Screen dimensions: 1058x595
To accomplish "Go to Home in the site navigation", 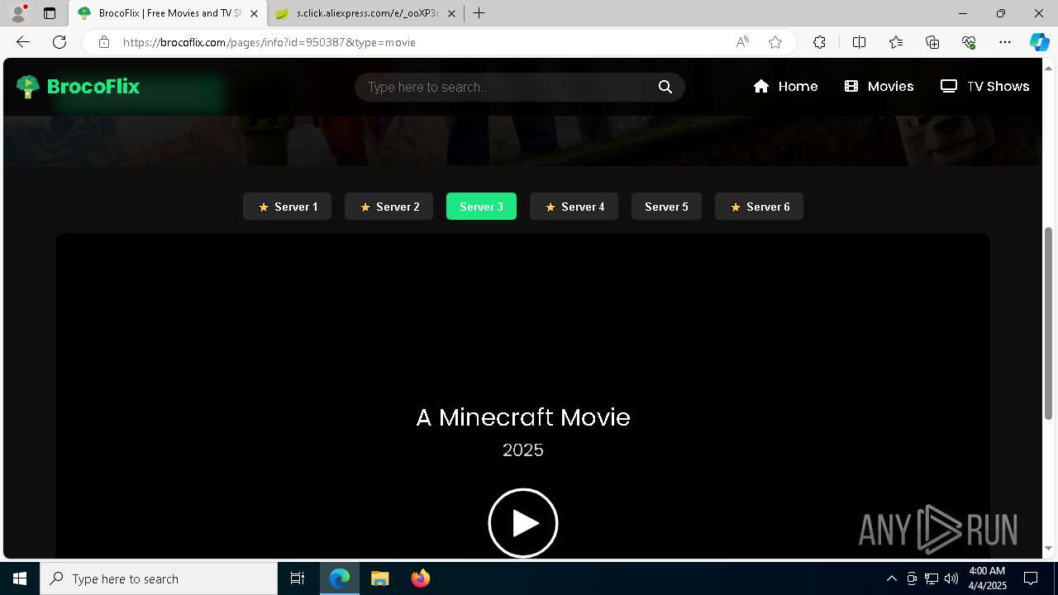I will [x=786, y=87].
